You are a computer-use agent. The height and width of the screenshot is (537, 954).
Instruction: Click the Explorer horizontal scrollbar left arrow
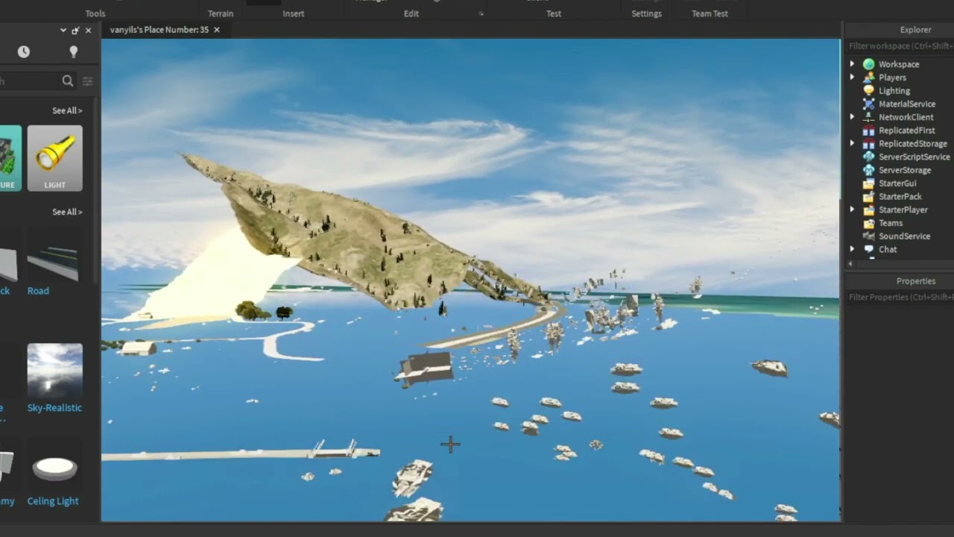[850, 263]
